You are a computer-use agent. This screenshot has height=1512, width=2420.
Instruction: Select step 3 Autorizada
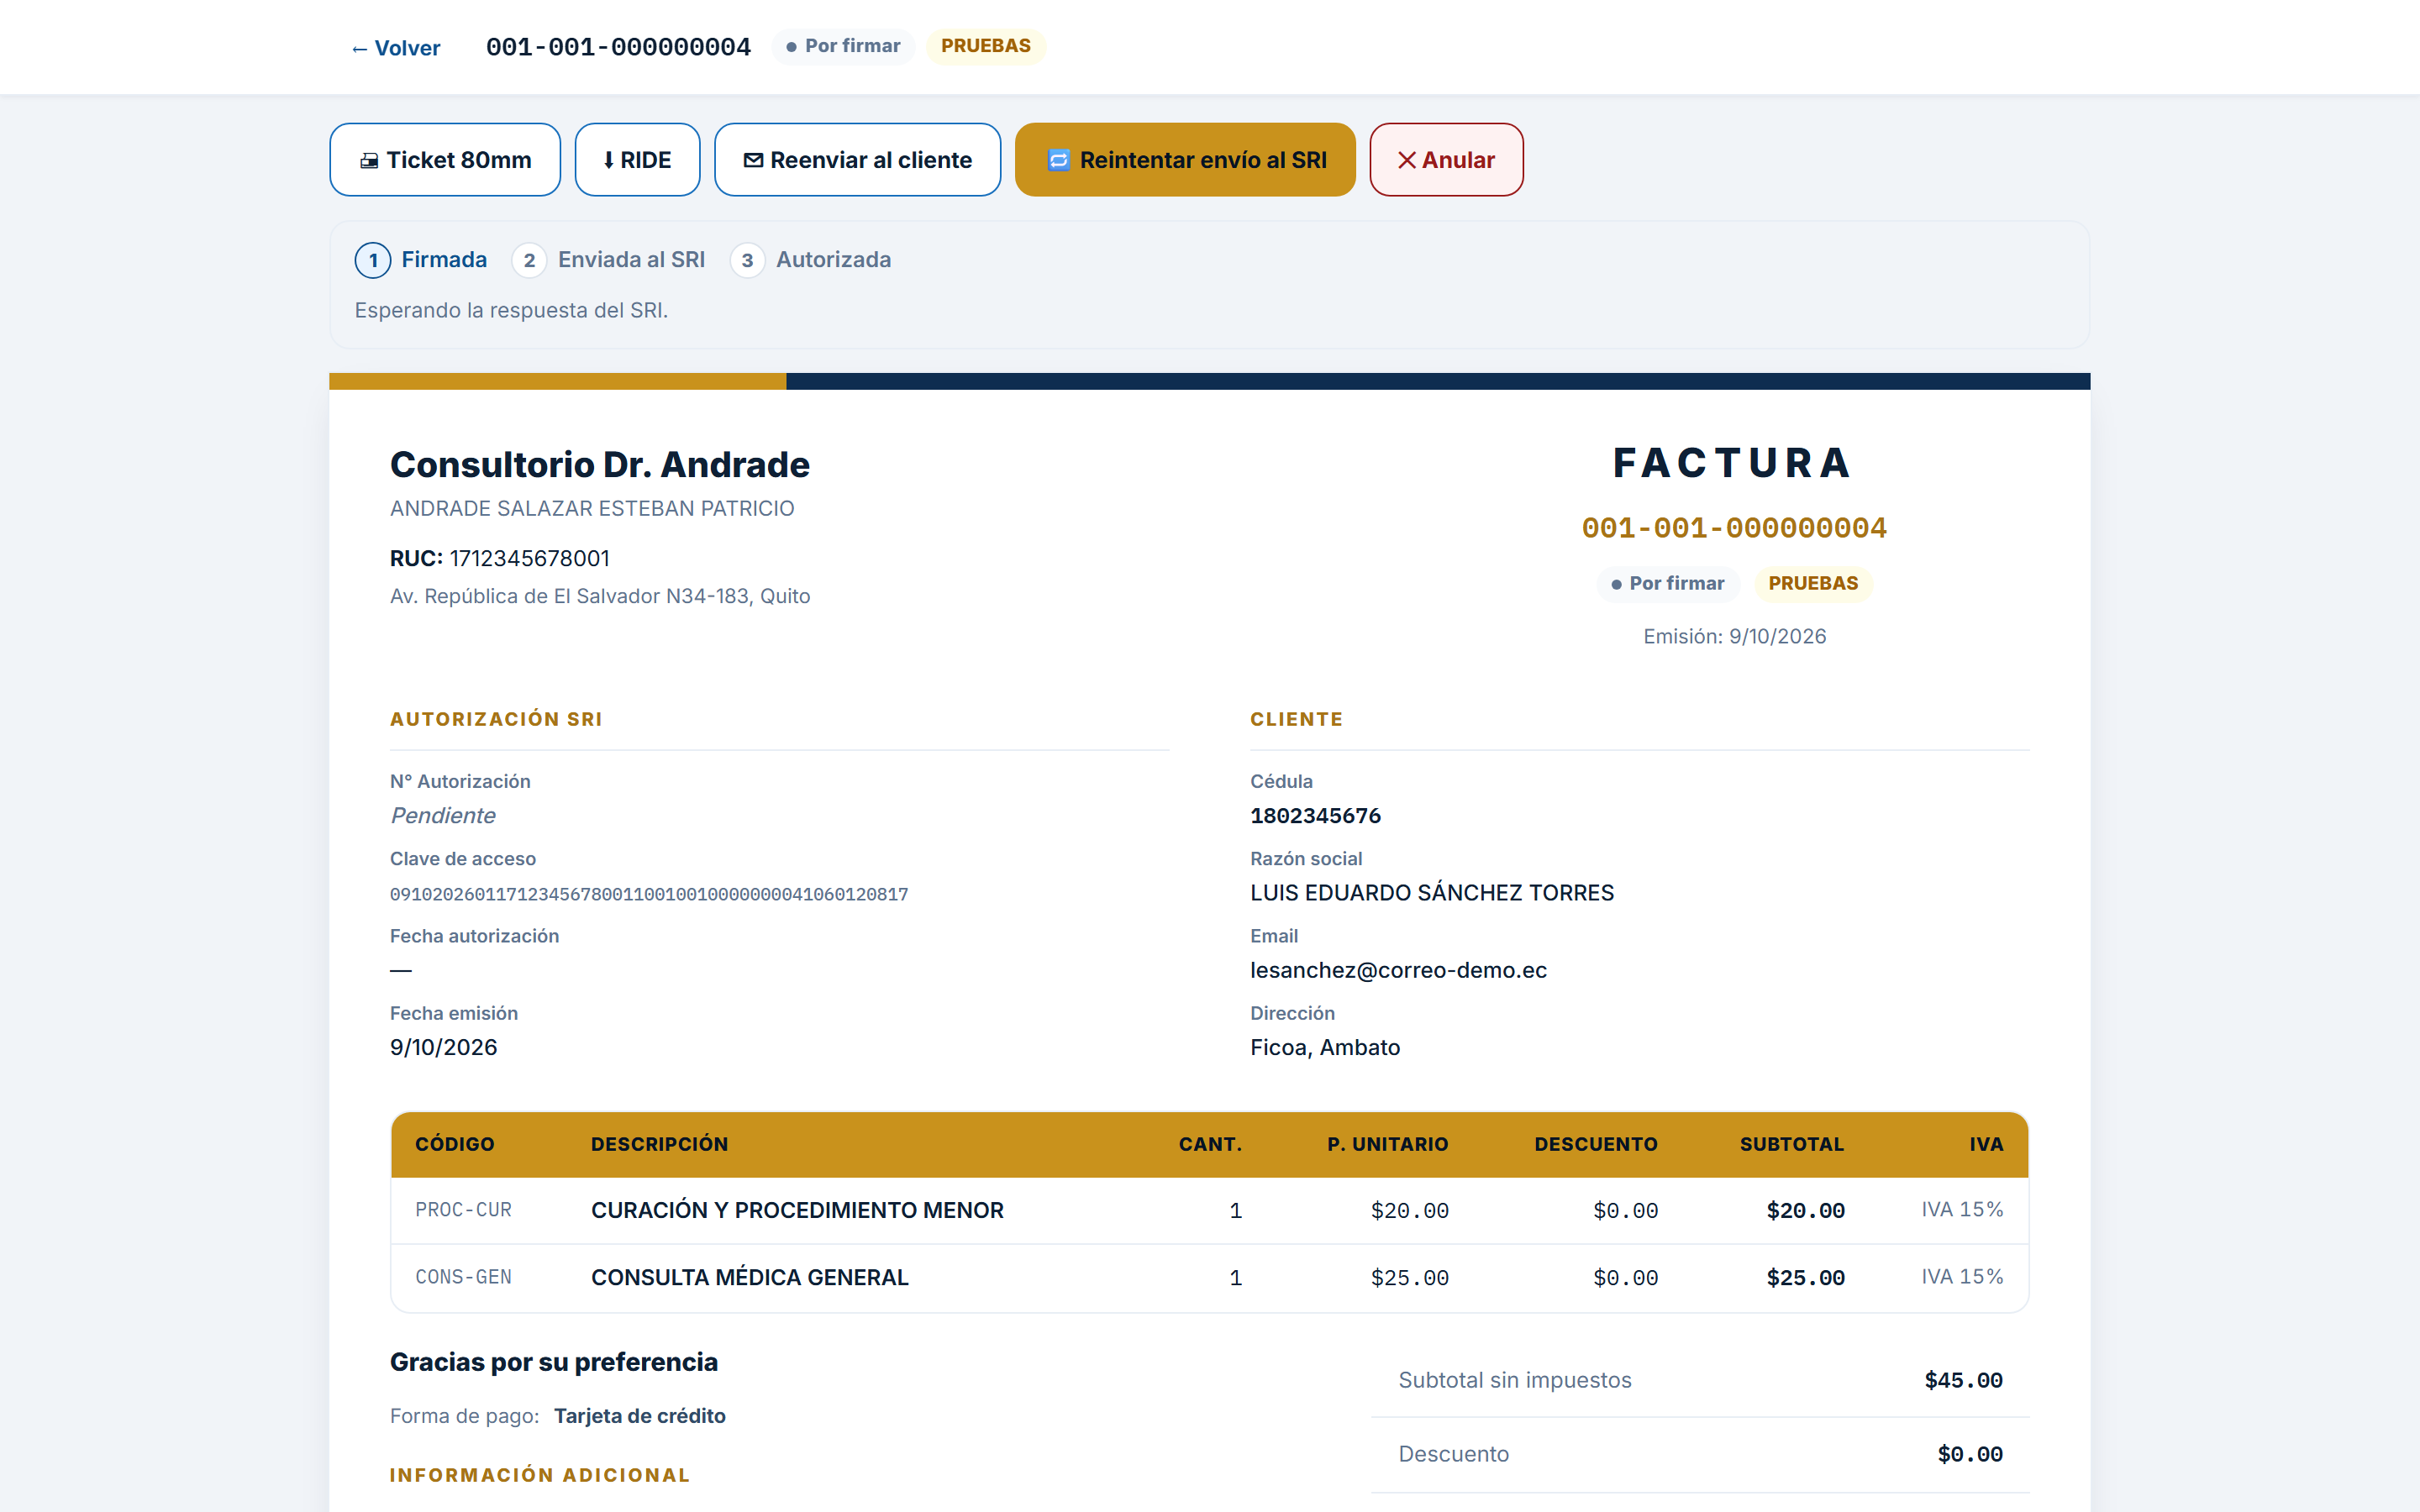point(810,260)
